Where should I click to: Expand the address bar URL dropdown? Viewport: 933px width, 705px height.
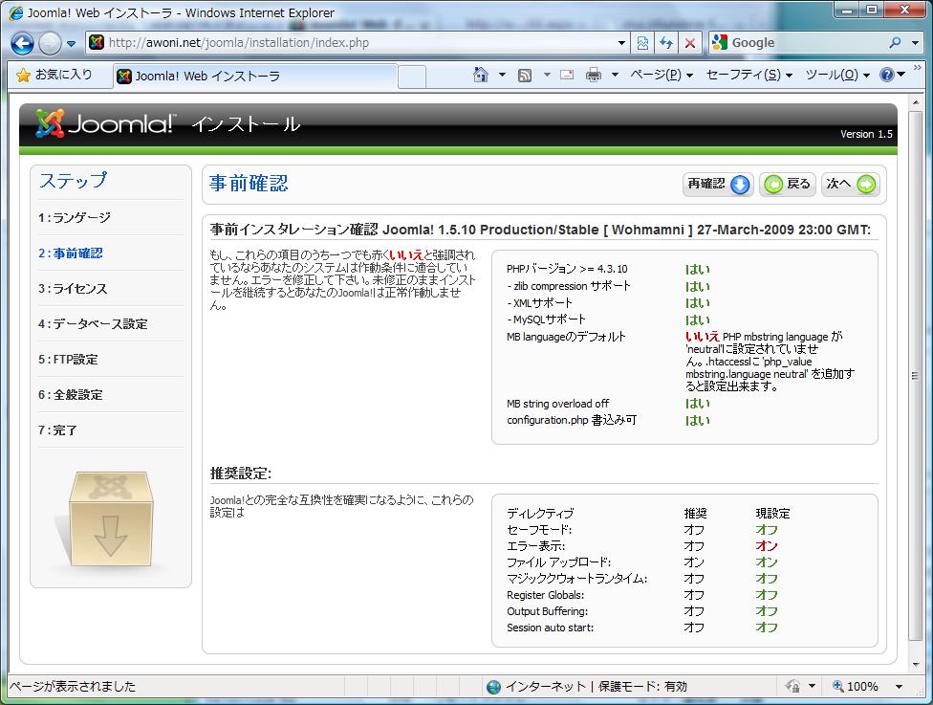[621, 43]
